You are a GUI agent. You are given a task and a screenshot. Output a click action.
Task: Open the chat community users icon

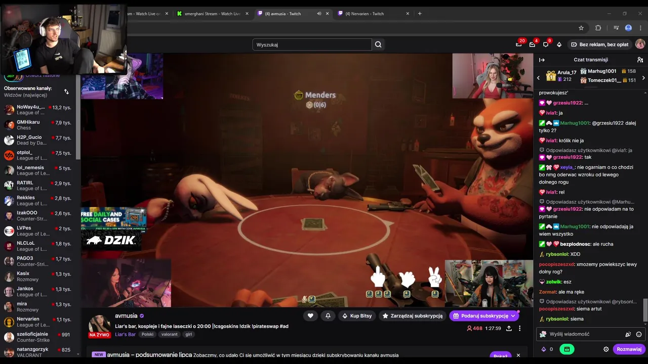point(640,60)
